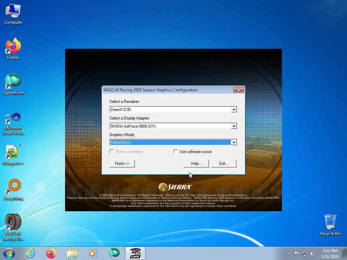The width and height of the screenshot is (347, 260).
Task: Open Help... in the configuration dialog
Action: (196, 164)
